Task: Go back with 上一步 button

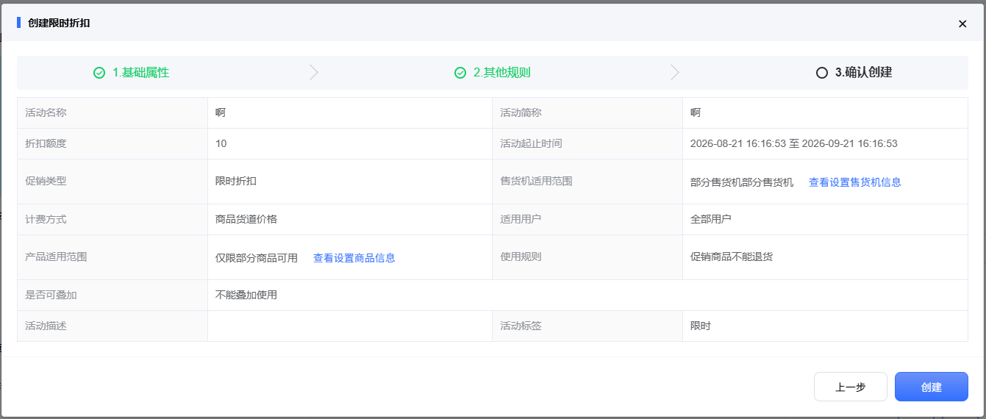Action: click(851, 387)
